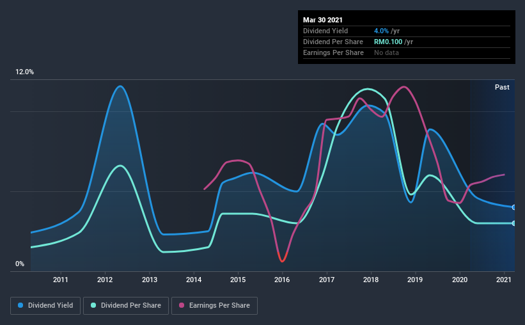Screen dimensions: 525x325
Task: Select the Dividend Per Share endpoint marker
Action: pyautogui.click(x=513, y=223)
